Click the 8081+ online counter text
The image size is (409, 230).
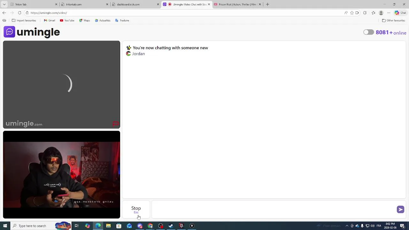pos(391,33)
